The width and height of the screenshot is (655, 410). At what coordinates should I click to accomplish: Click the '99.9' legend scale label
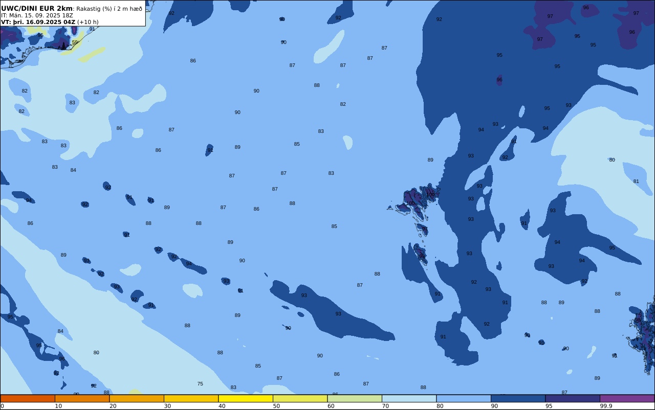[606, 406]
